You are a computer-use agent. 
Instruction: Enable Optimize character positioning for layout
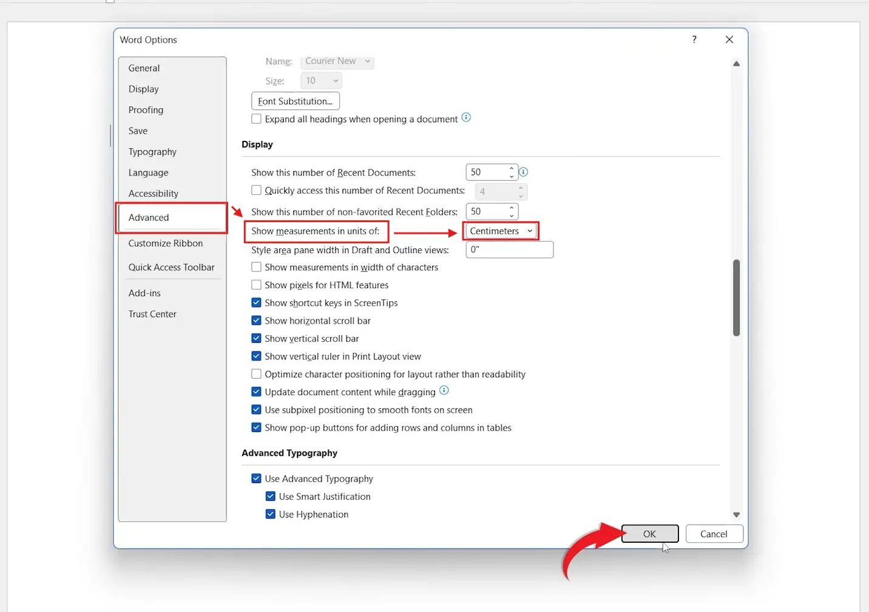pos(257,374)
